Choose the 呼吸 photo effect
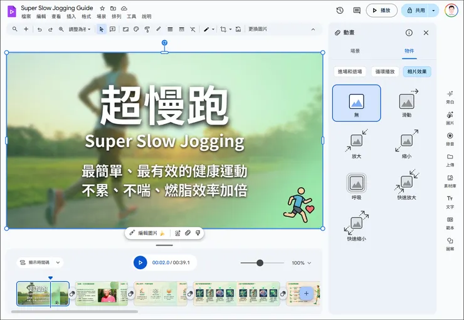 click(x=356, y=186)
